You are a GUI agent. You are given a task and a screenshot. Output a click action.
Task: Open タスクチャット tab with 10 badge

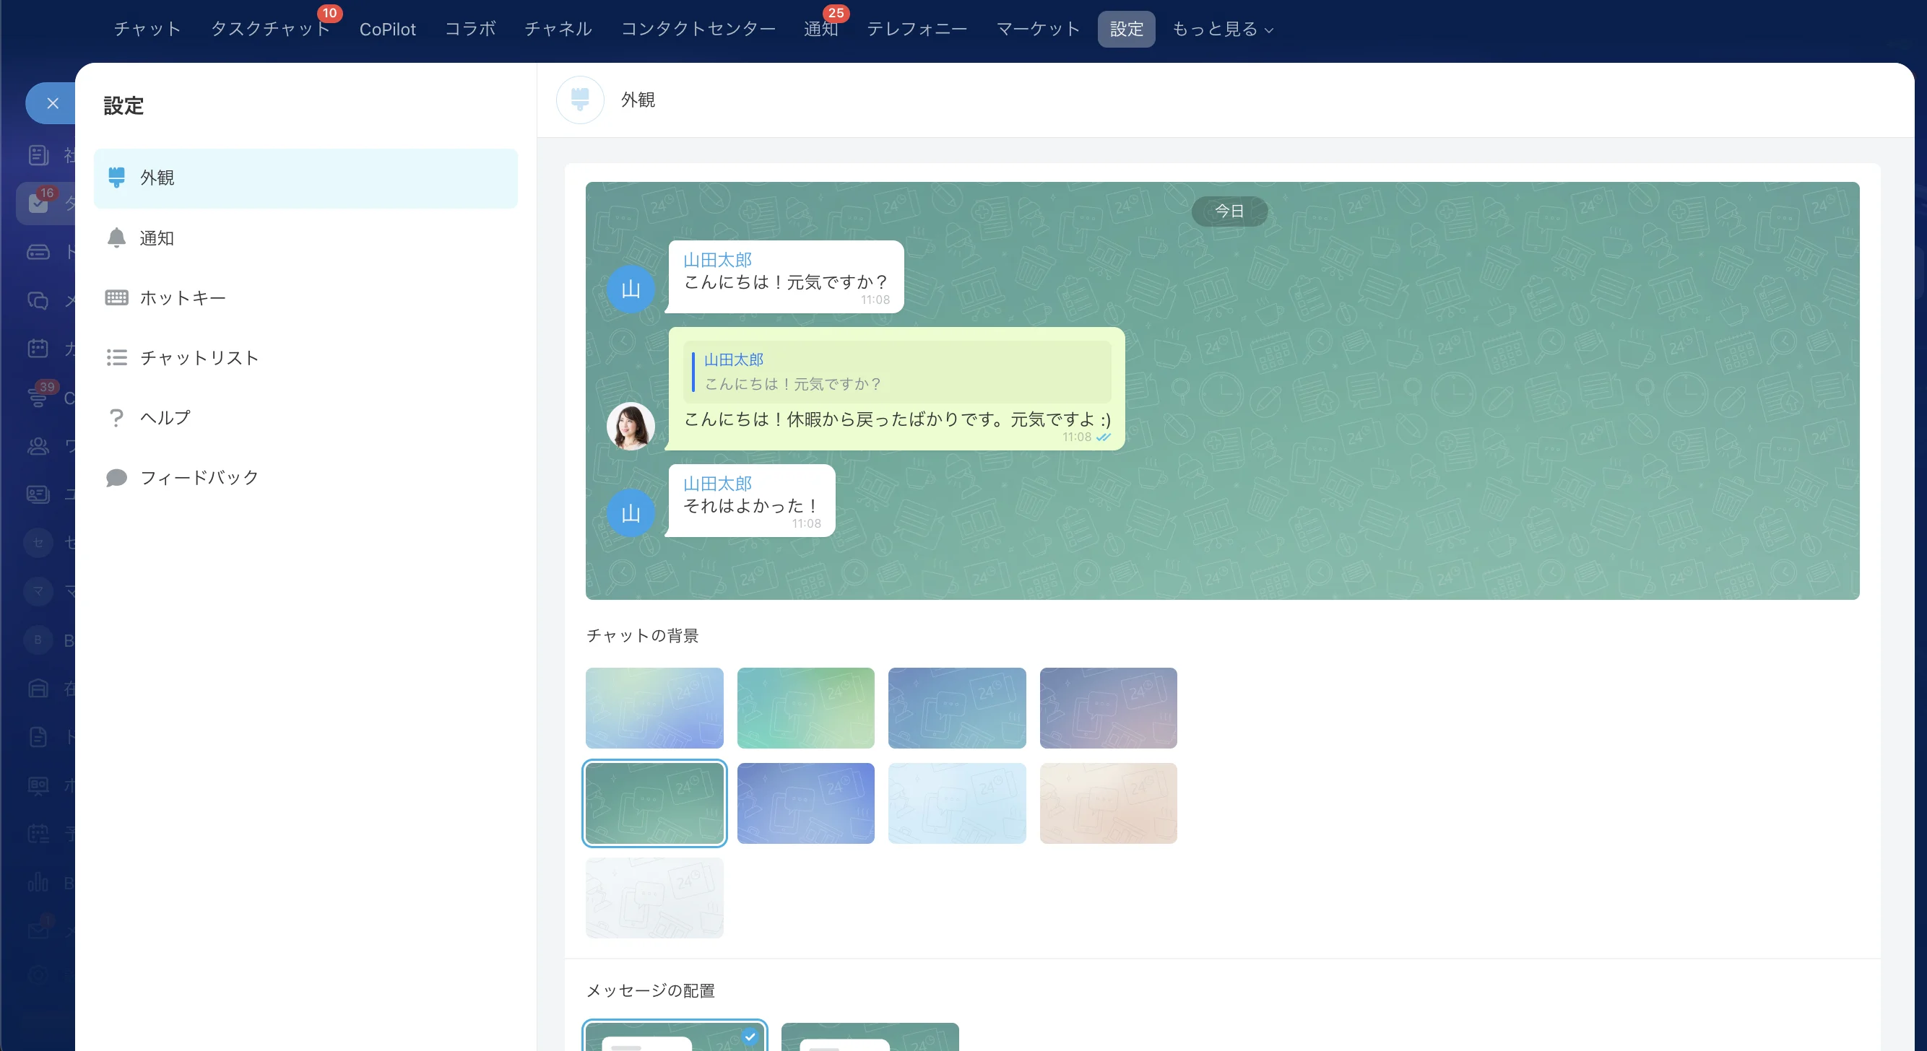pyautogui.click(x=271, y=29)
